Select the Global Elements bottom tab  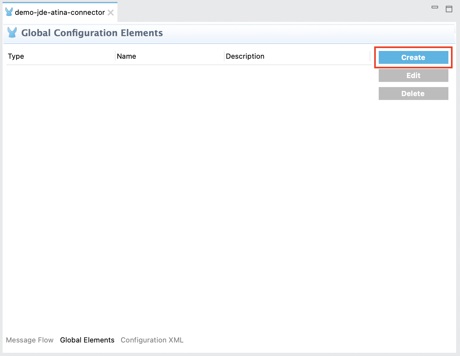tap(87, 340)
